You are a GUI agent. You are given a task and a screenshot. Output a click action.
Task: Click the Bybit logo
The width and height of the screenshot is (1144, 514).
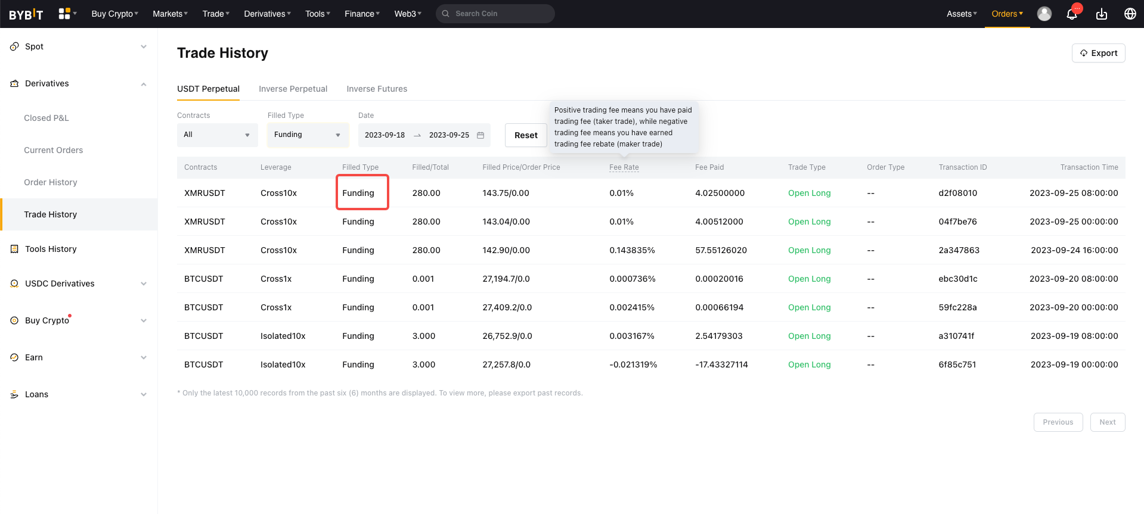pos(26,14)
